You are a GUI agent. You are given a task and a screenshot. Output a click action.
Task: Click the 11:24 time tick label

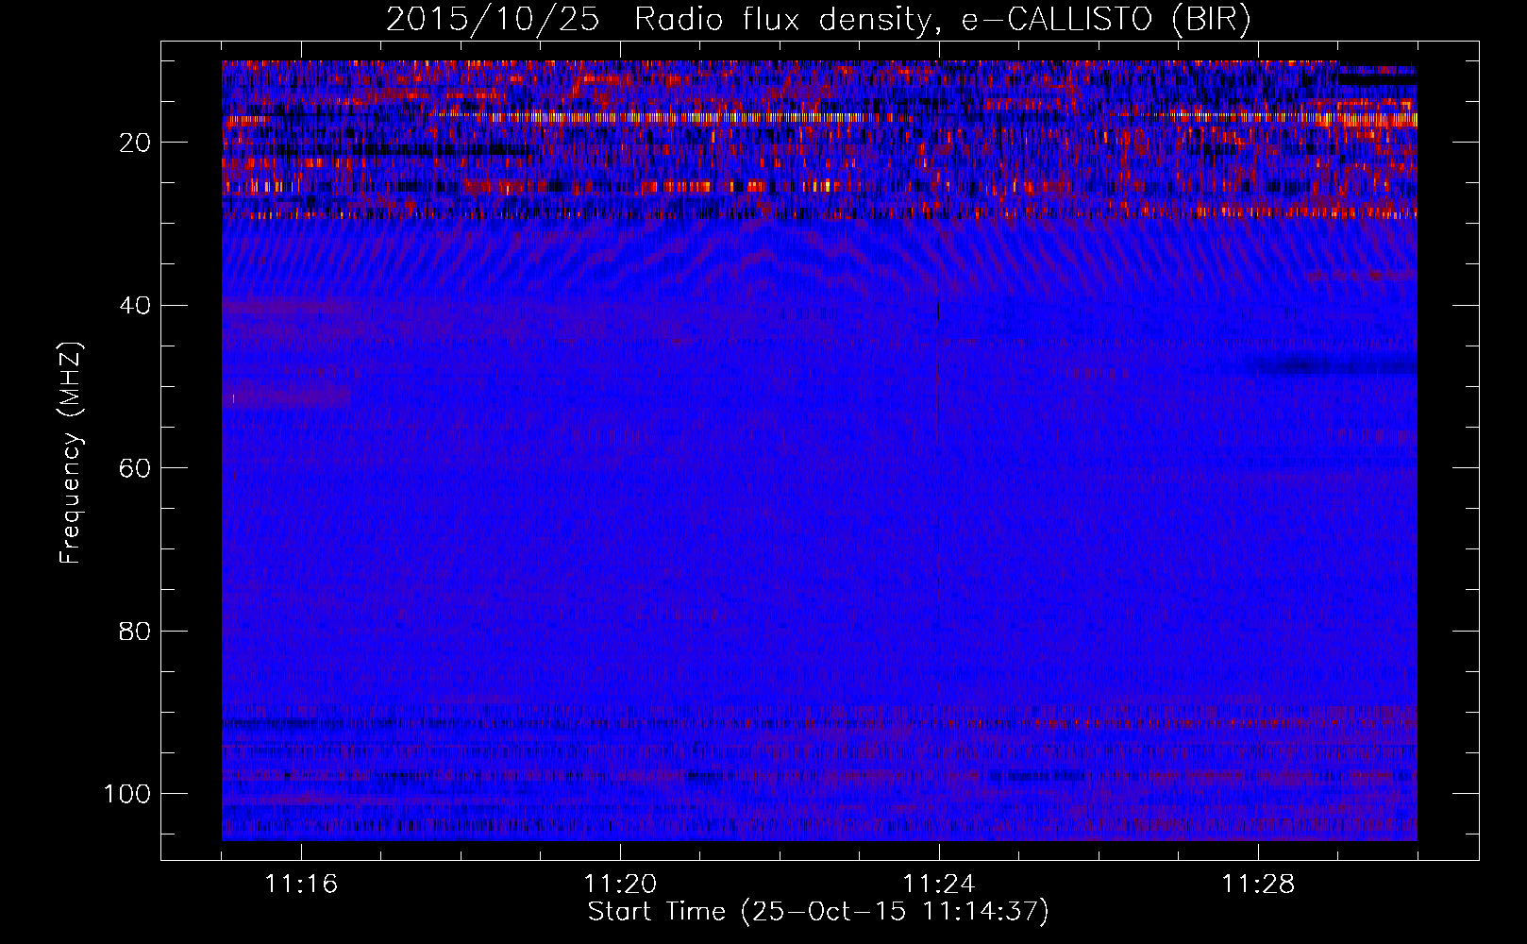pyautogui.click(x=939, y=884)
